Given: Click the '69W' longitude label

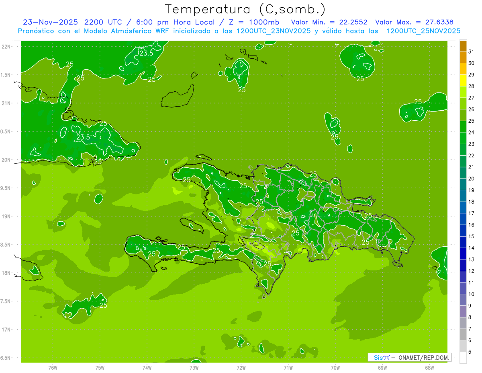Looking at the screenshot, I should [382, 368].
